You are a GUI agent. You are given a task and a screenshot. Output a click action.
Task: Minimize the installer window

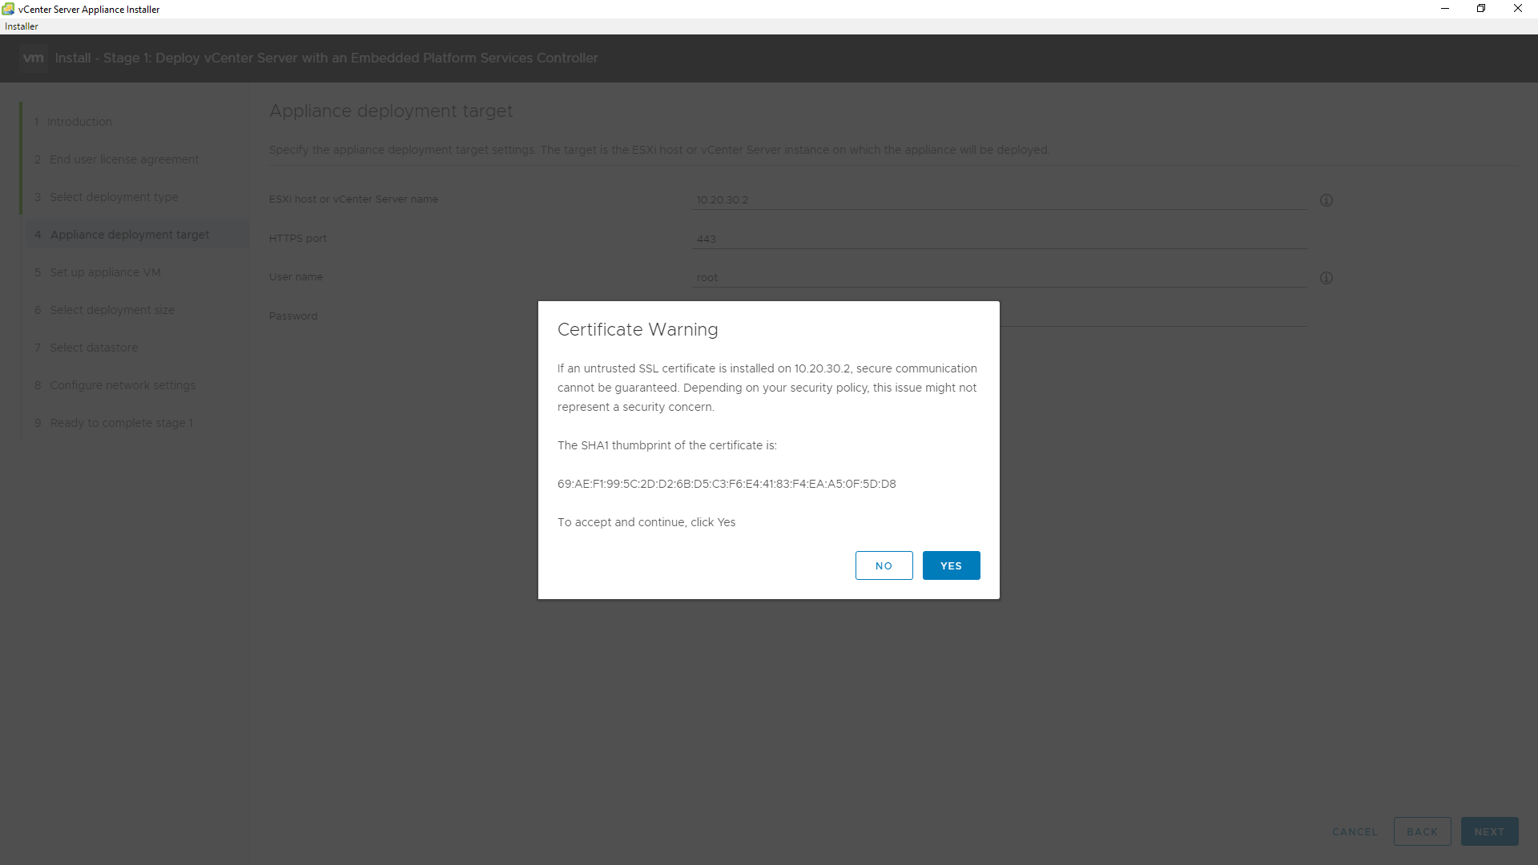click(1445, 9)
